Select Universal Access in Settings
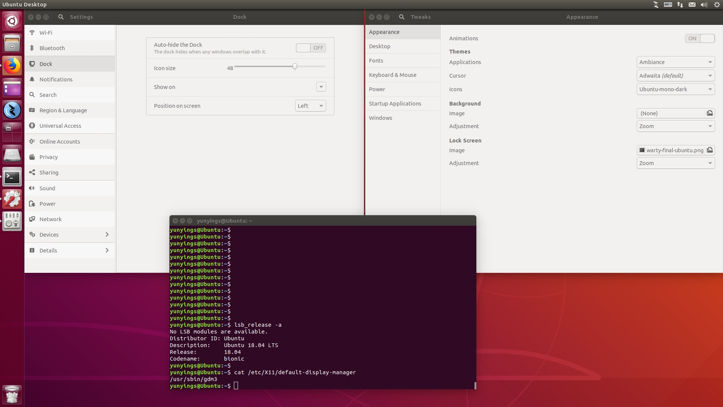 (x=70, y=125)
